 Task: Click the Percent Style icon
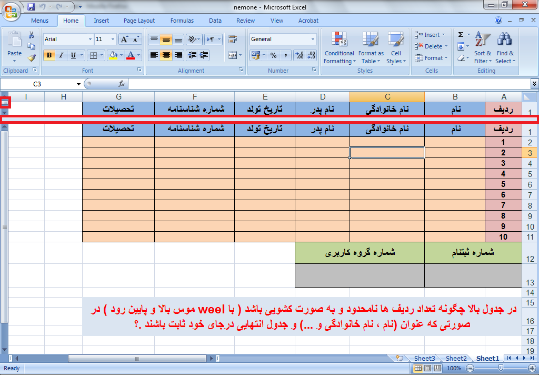(x=273, y=55)
